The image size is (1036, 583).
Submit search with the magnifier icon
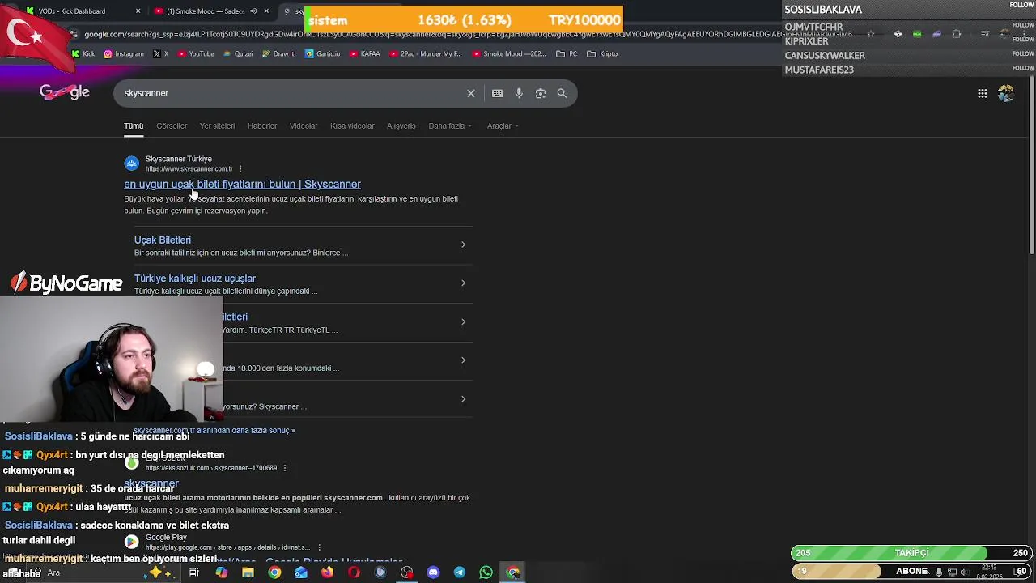(x=562, y=93)
